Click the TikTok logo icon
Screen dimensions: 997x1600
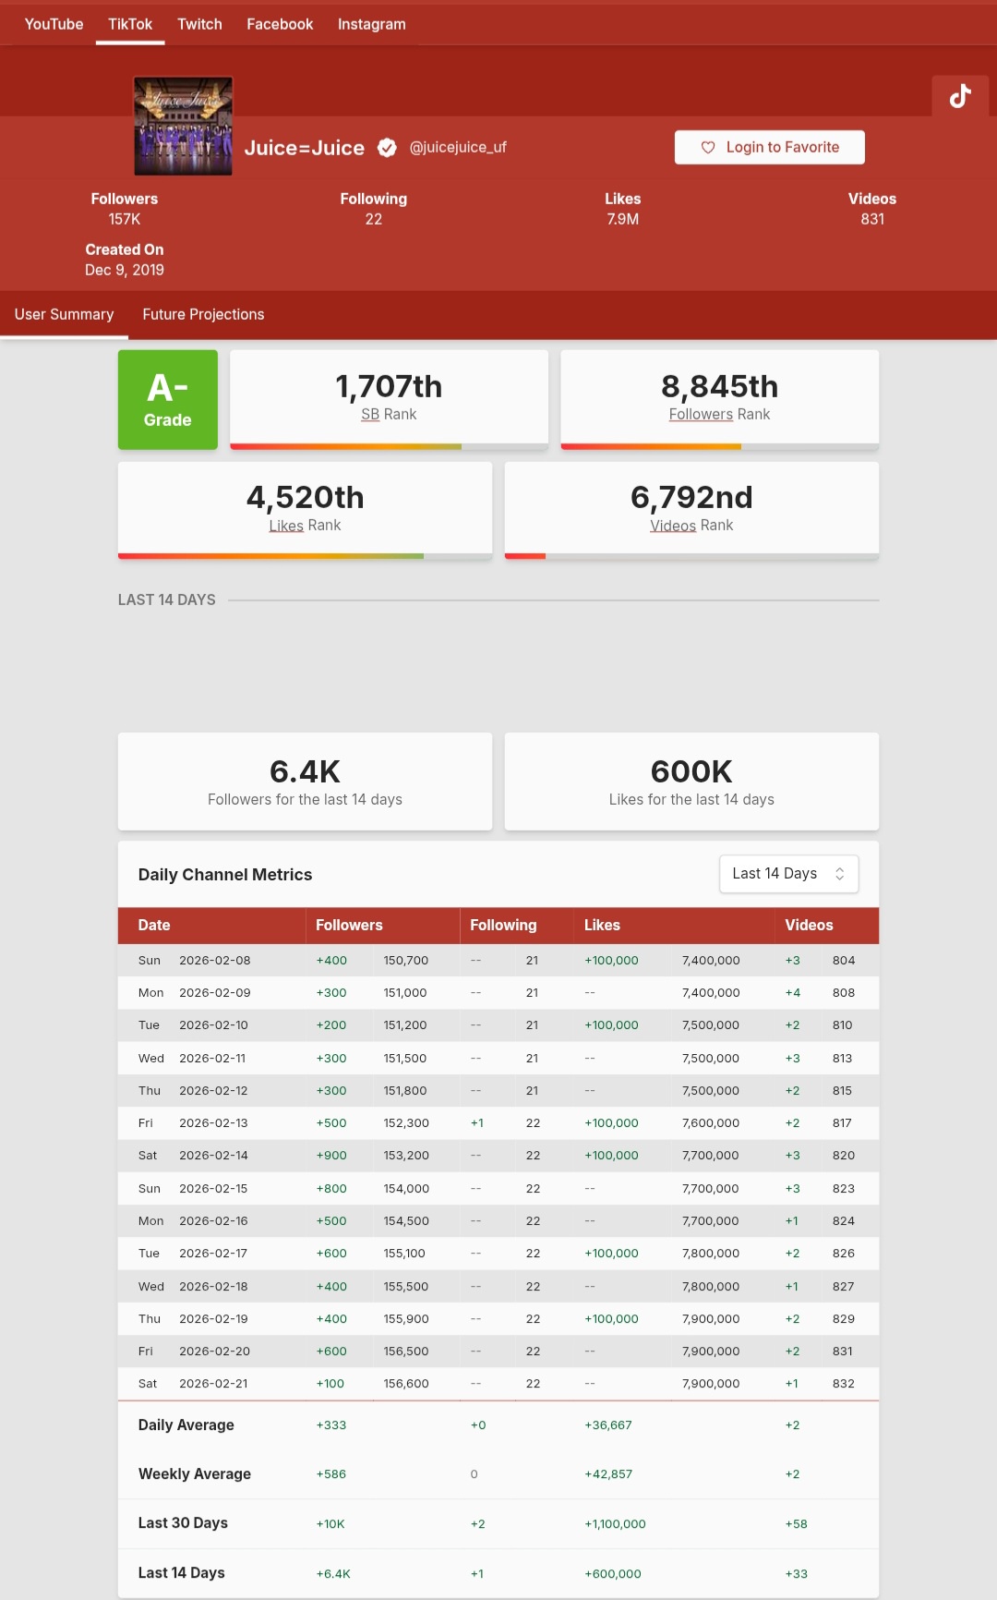click(960, 96)
